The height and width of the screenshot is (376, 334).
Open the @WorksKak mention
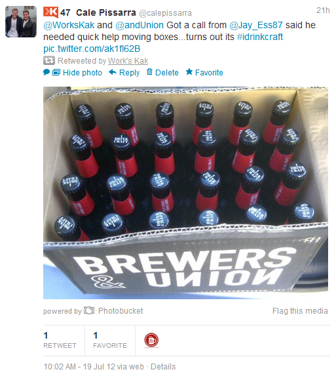(x=69, y=25)
